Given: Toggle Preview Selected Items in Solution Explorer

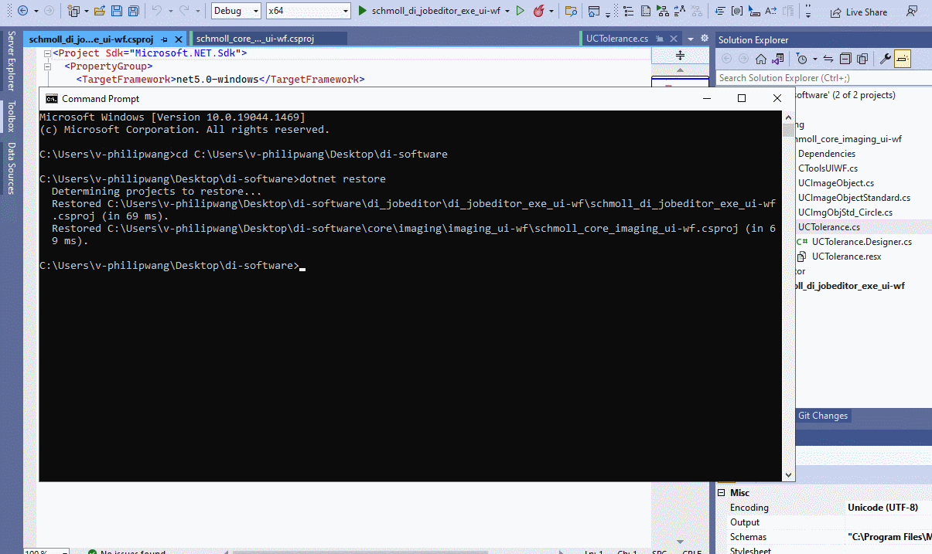Looking at the screenshot, I should (x=903, y=59).
